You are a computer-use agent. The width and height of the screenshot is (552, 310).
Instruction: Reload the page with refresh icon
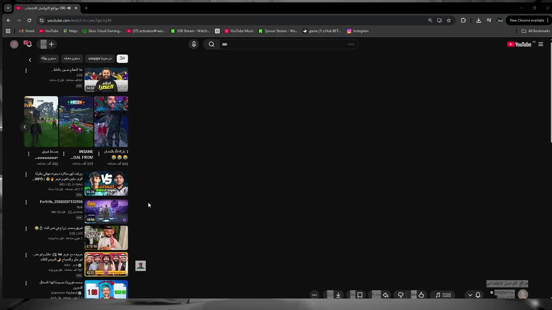(x=29, y=20)
